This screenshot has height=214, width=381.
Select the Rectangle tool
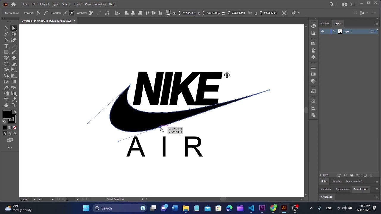[x=6, y=52]
